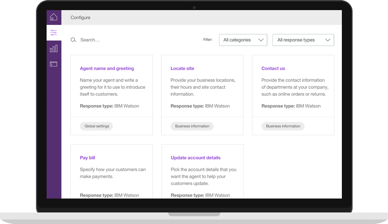
Task: Open the All response types dropdown
Action: pyautogui.click(x=303, y=40)
